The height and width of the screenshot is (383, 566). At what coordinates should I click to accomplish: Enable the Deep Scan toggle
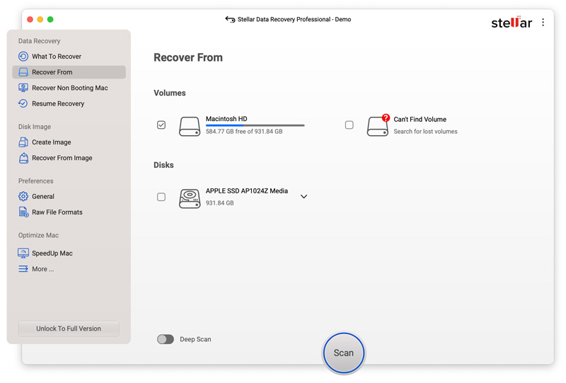click(166, 339)
